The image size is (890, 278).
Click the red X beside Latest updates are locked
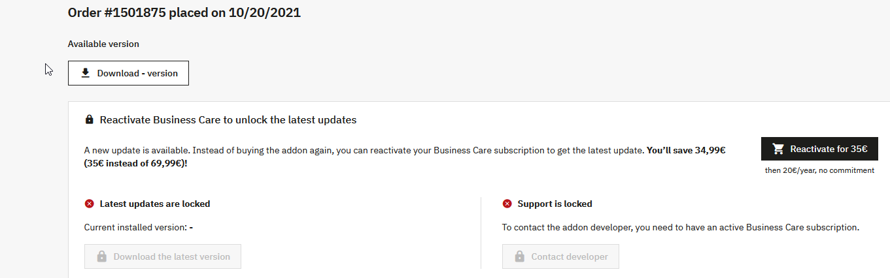pyautogui.click(x=90, y=204)
